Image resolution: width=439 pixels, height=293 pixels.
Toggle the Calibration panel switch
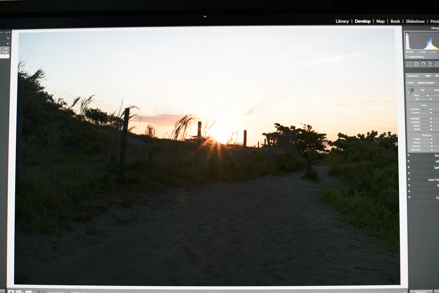coord(409,198)
